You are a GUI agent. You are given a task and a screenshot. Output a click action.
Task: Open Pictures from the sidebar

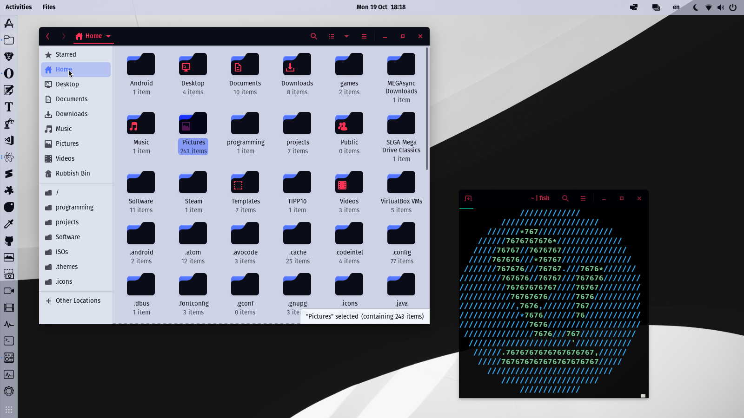coord(76,144)
